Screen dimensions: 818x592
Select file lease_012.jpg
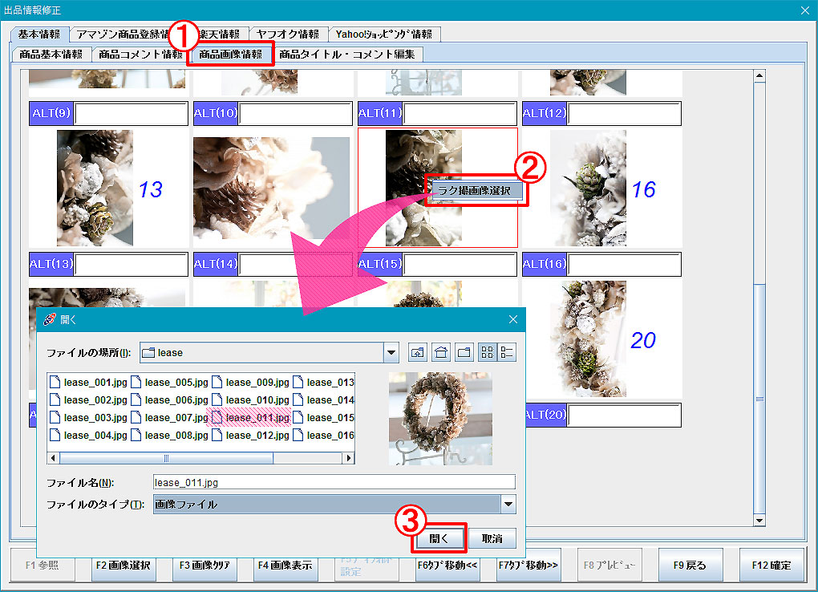tap(250, 436)
